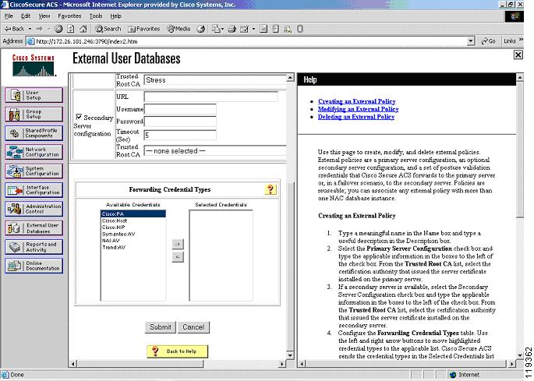This screenshot has width=534, height=381.
Task: Open Network Configuration section
Action: (34, 152)
